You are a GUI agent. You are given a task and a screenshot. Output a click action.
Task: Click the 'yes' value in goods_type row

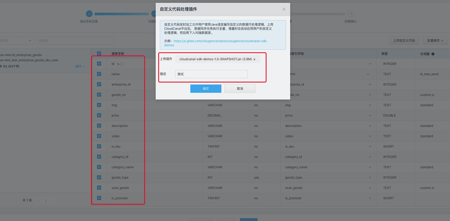tap(257, 178)
